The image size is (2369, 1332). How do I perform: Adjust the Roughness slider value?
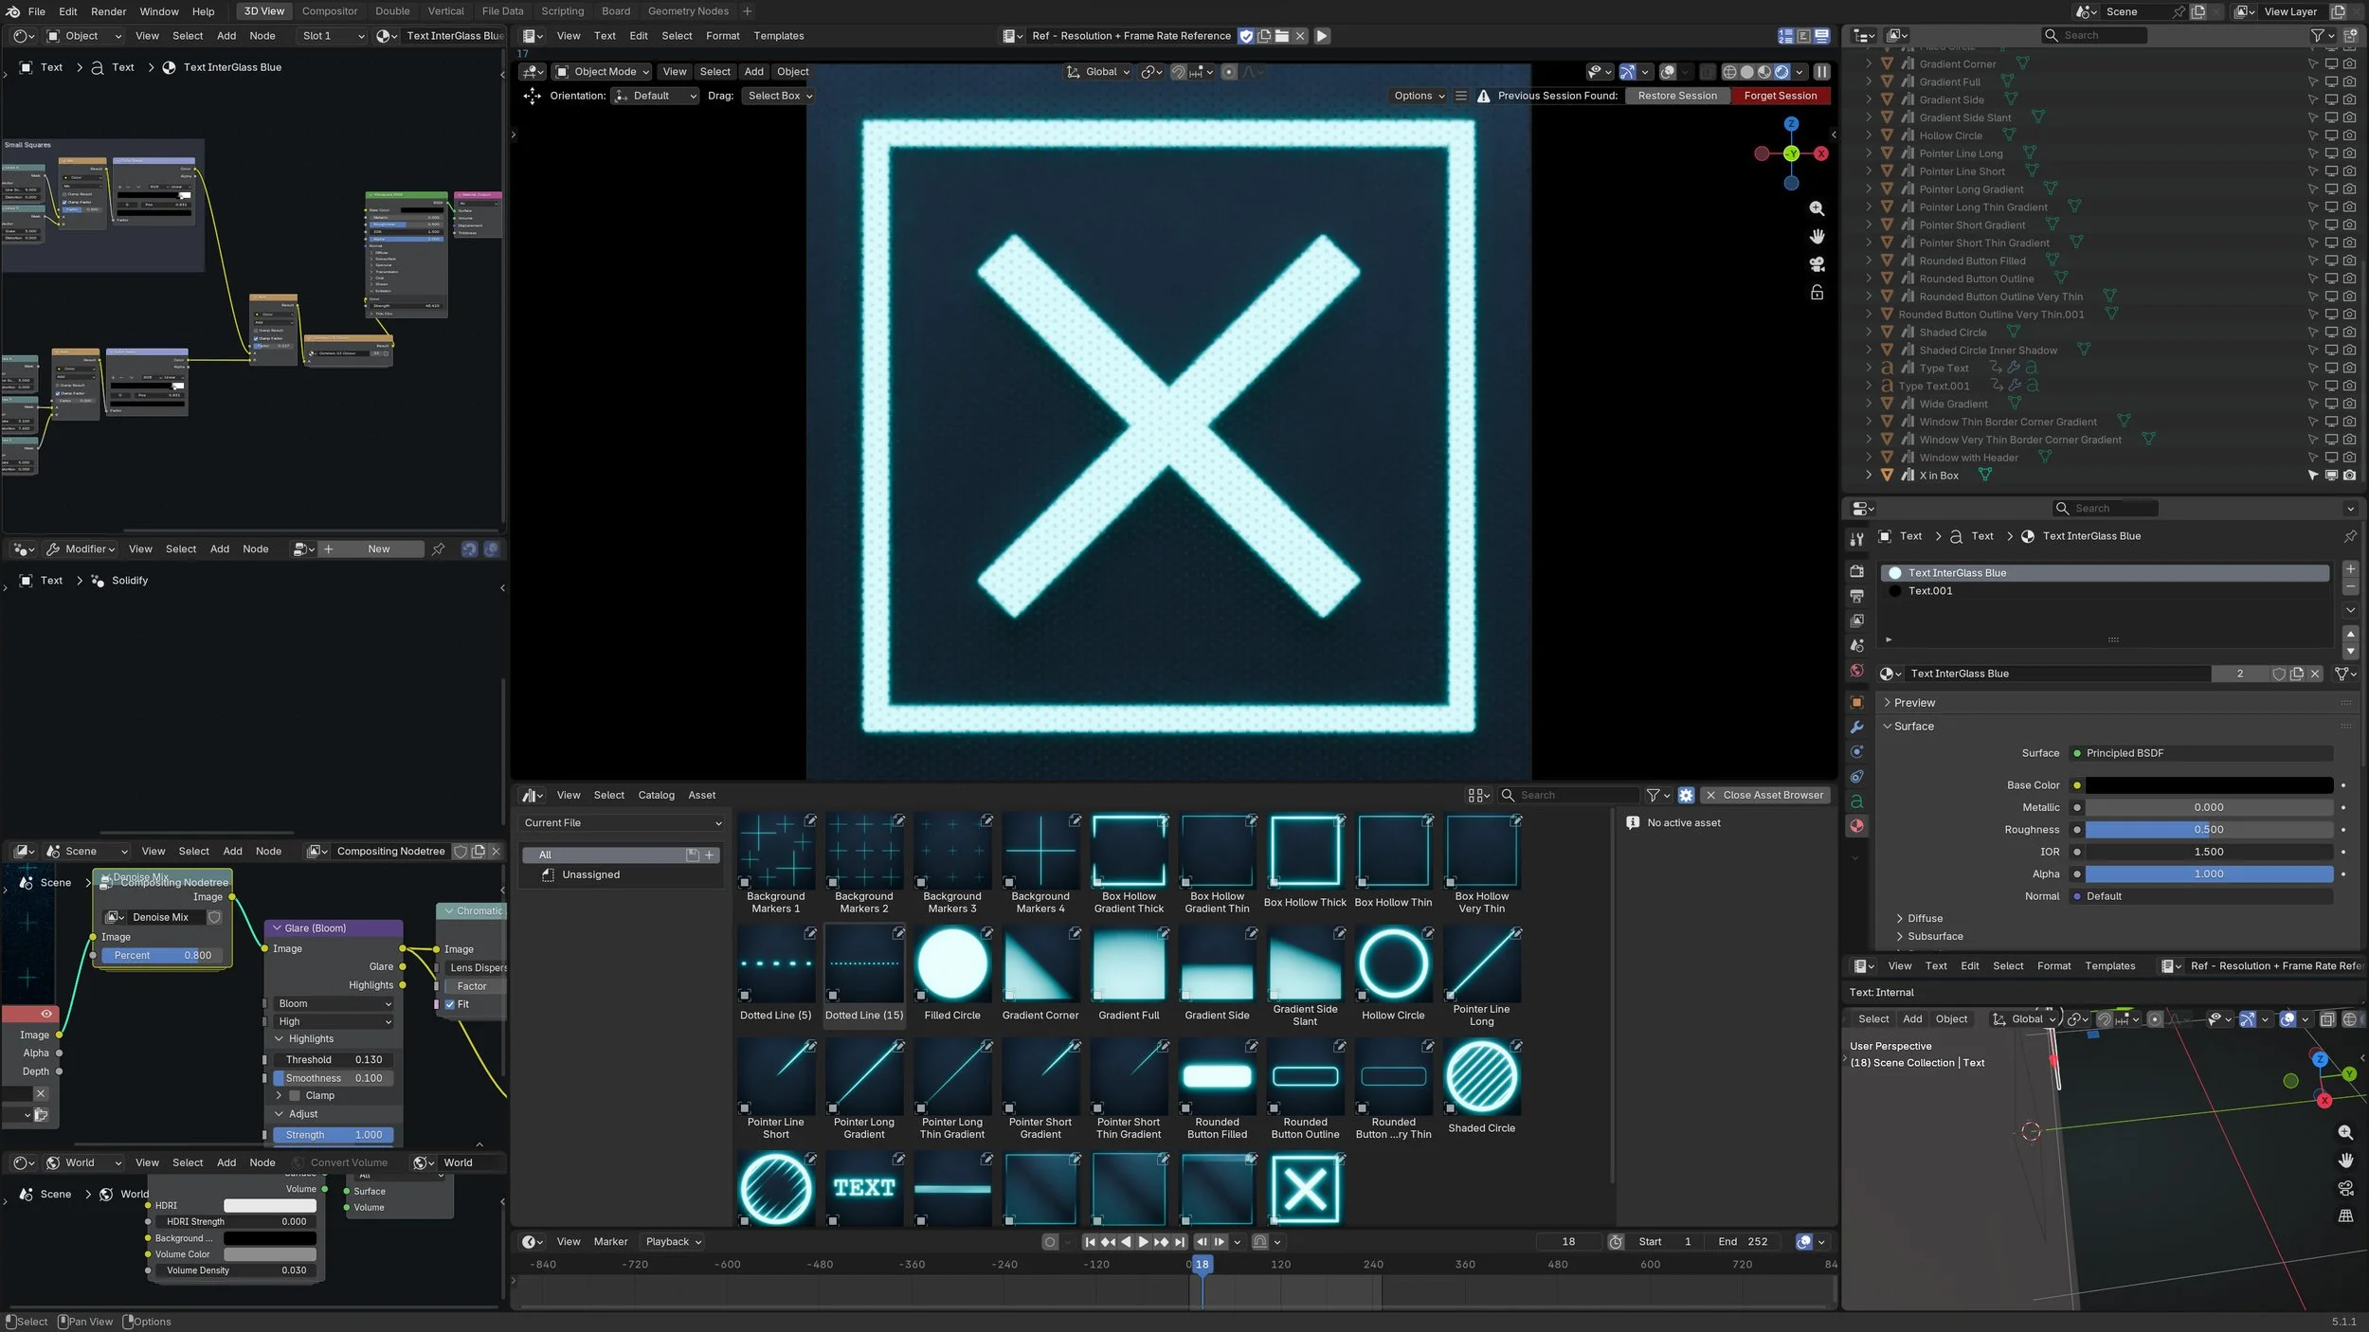coord(2208,830)
